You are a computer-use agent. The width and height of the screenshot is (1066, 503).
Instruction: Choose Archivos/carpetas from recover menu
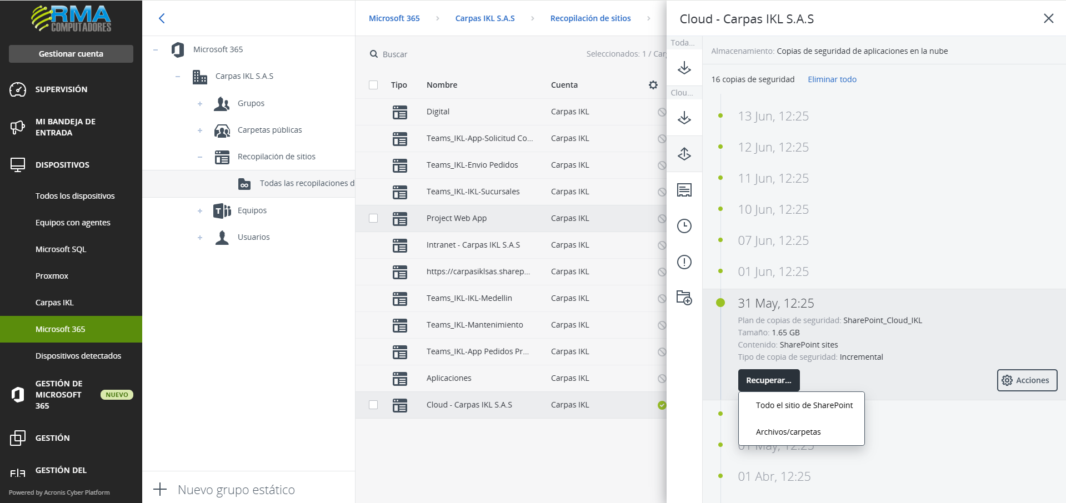(x=788, y=432)
